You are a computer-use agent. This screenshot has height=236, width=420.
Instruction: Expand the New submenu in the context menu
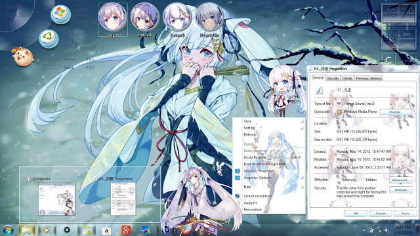[x=270, y=187]
